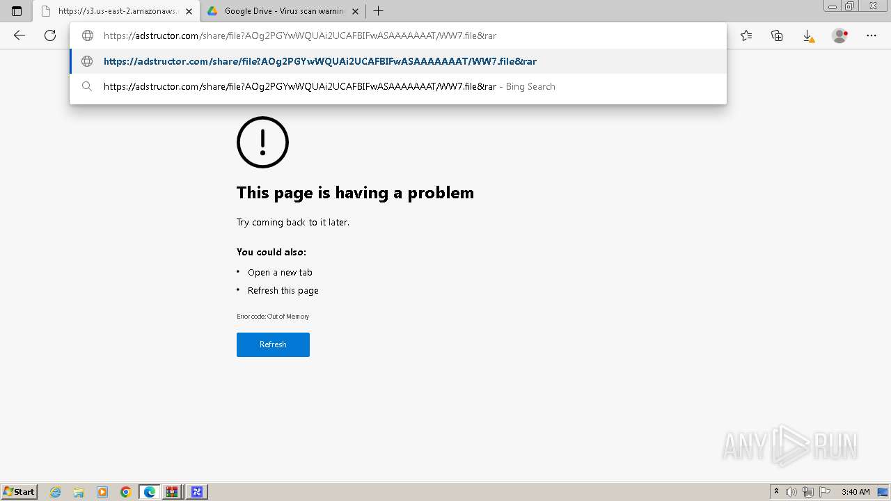
Task: Open the profile avatar icon
Action: (840, 35)
